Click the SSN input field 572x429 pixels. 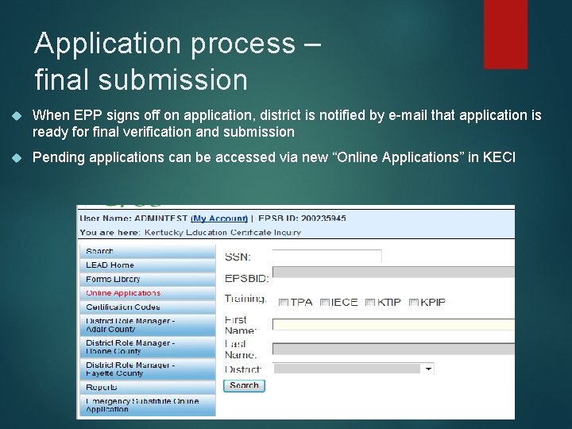pyautogui.click(x=327, y=256)
